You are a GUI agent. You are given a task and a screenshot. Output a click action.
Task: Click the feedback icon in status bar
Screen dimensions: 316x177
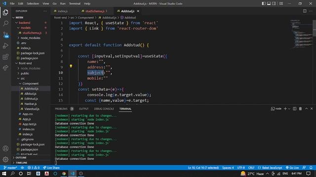tap(304, 168)
